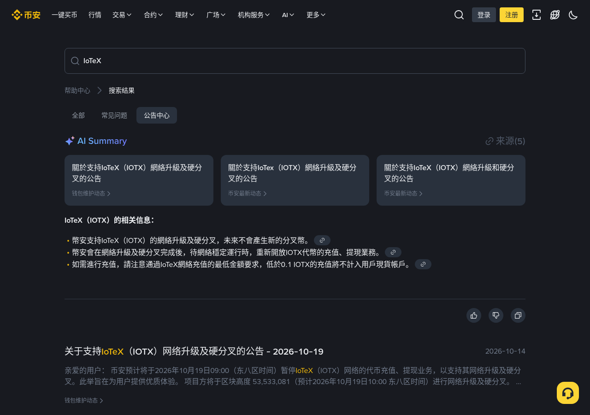Expand the 更多 dropdown menu

tap(316, 15)
